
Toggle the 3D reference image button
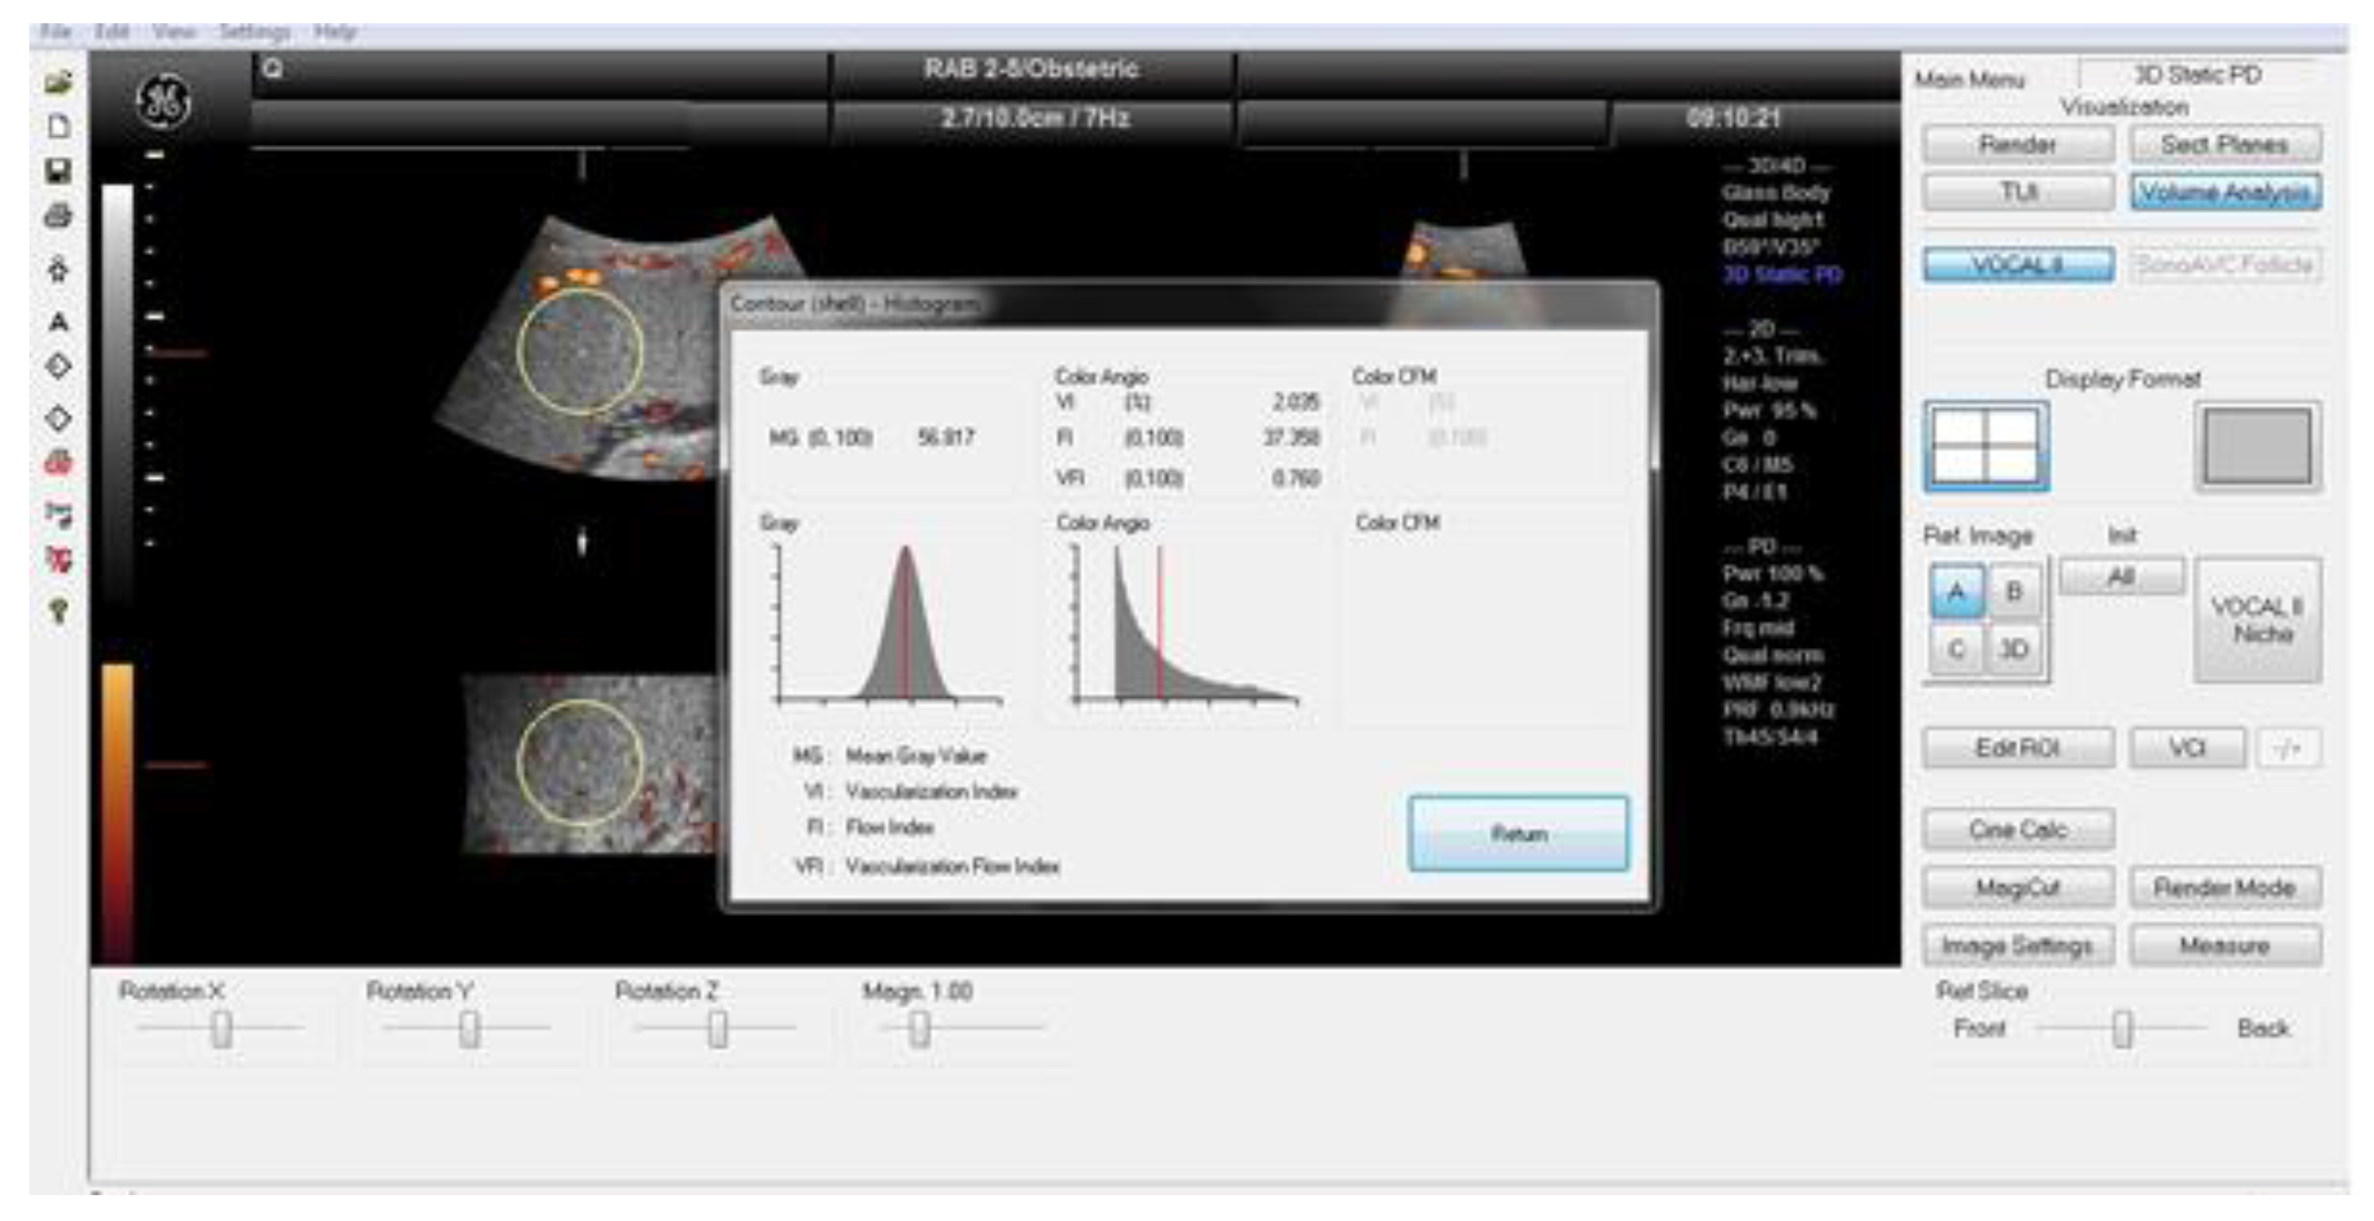(x=2014, y=649)
